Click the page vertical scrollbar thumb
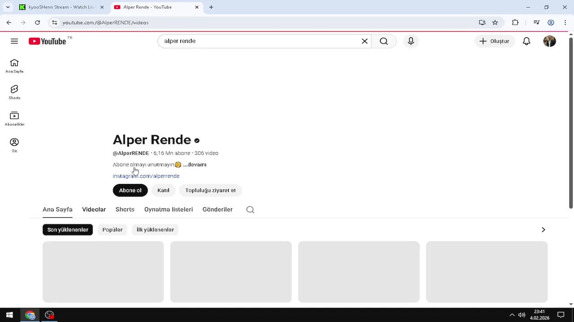Viewport: 574px width, 322px height. [x=571, y=123]
